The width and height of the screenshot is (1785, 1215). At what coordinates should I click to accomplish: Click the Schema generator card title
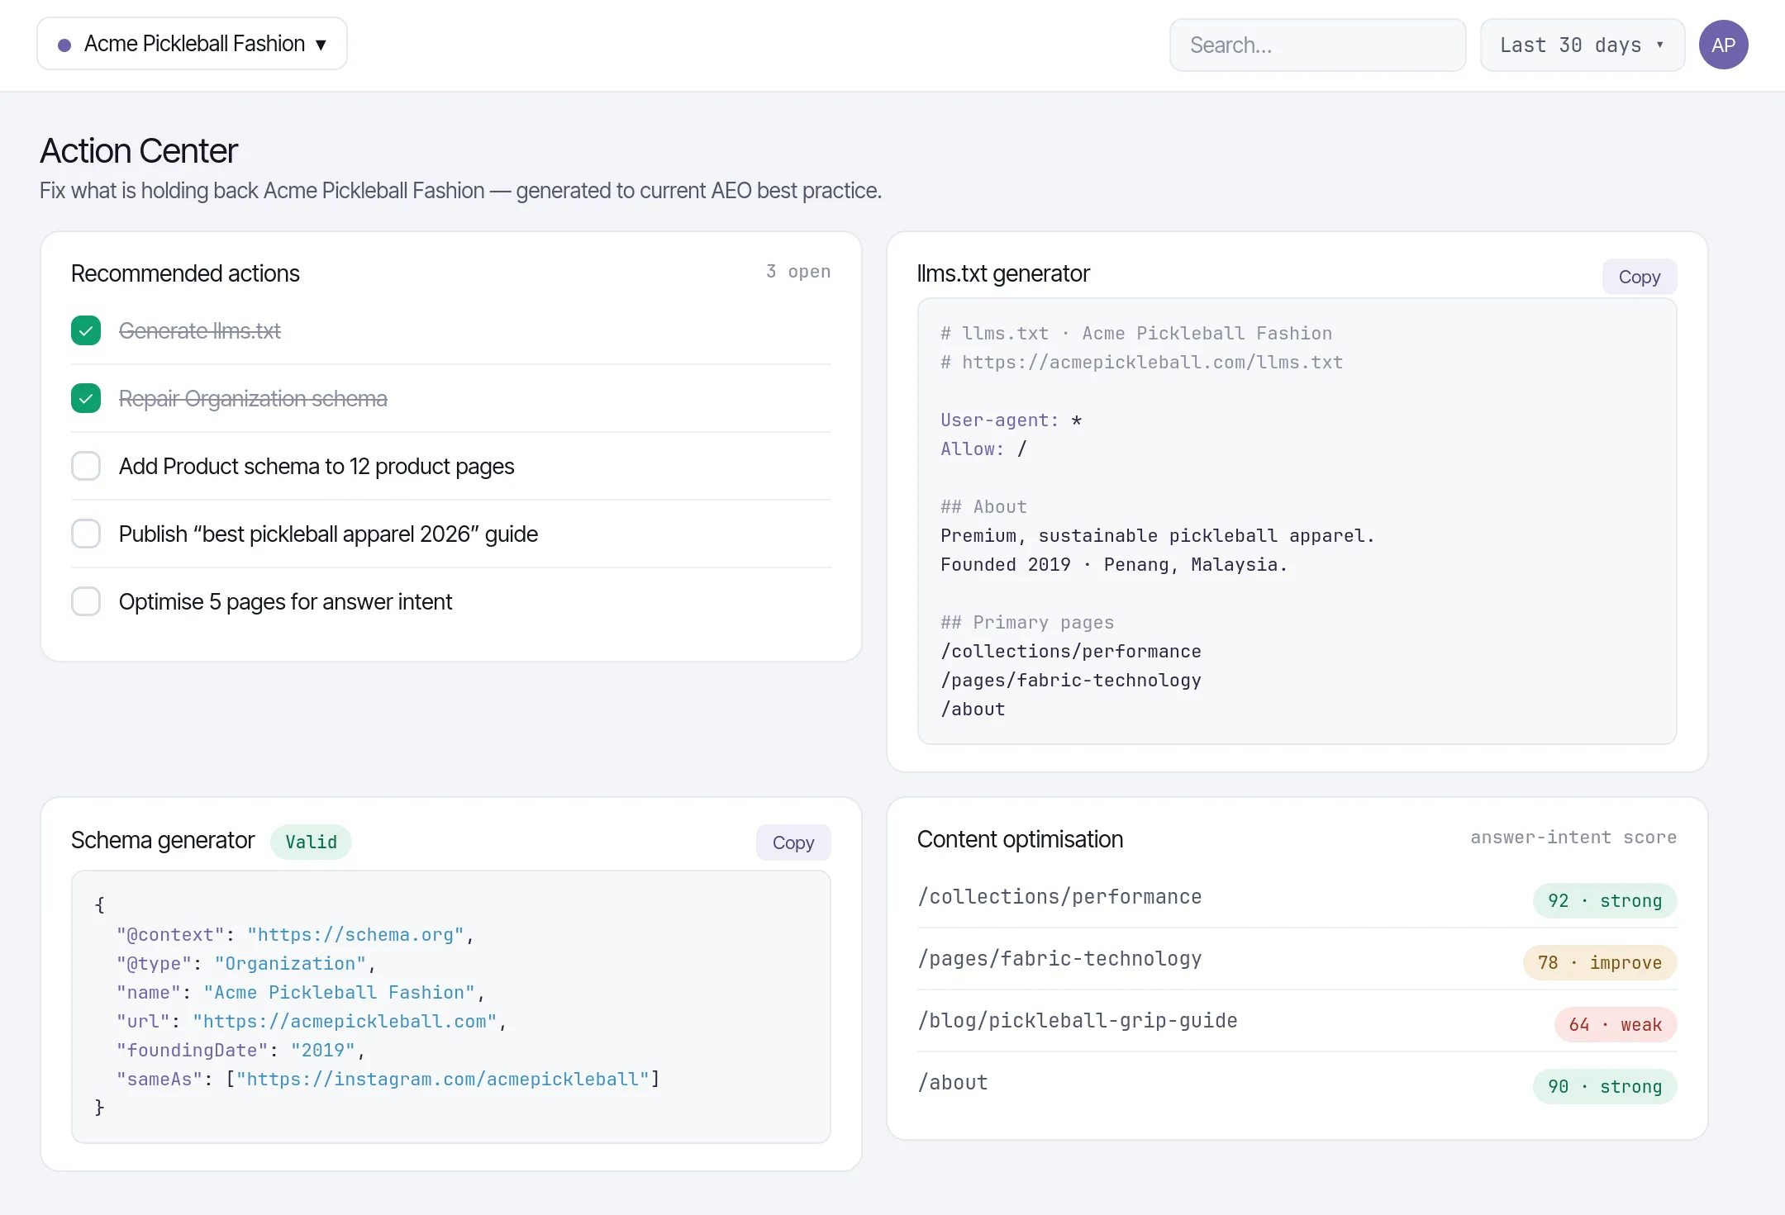pyautogui.click(x=163, y=840)
